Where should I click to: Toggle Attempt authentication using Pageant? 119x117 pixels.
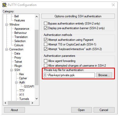45,40
